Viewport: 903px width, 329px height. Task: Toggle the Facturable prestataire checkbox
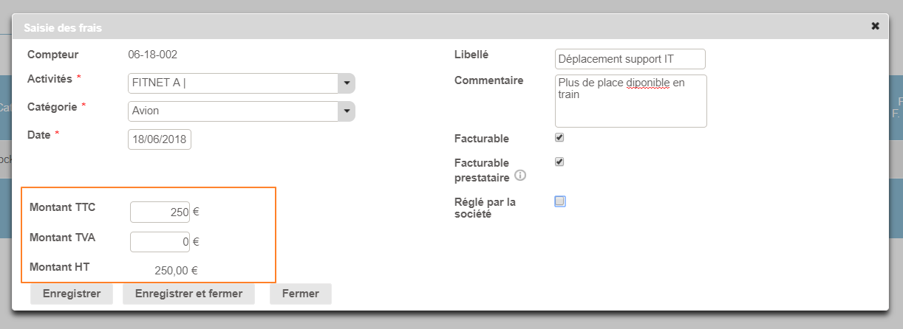(559, 162)
